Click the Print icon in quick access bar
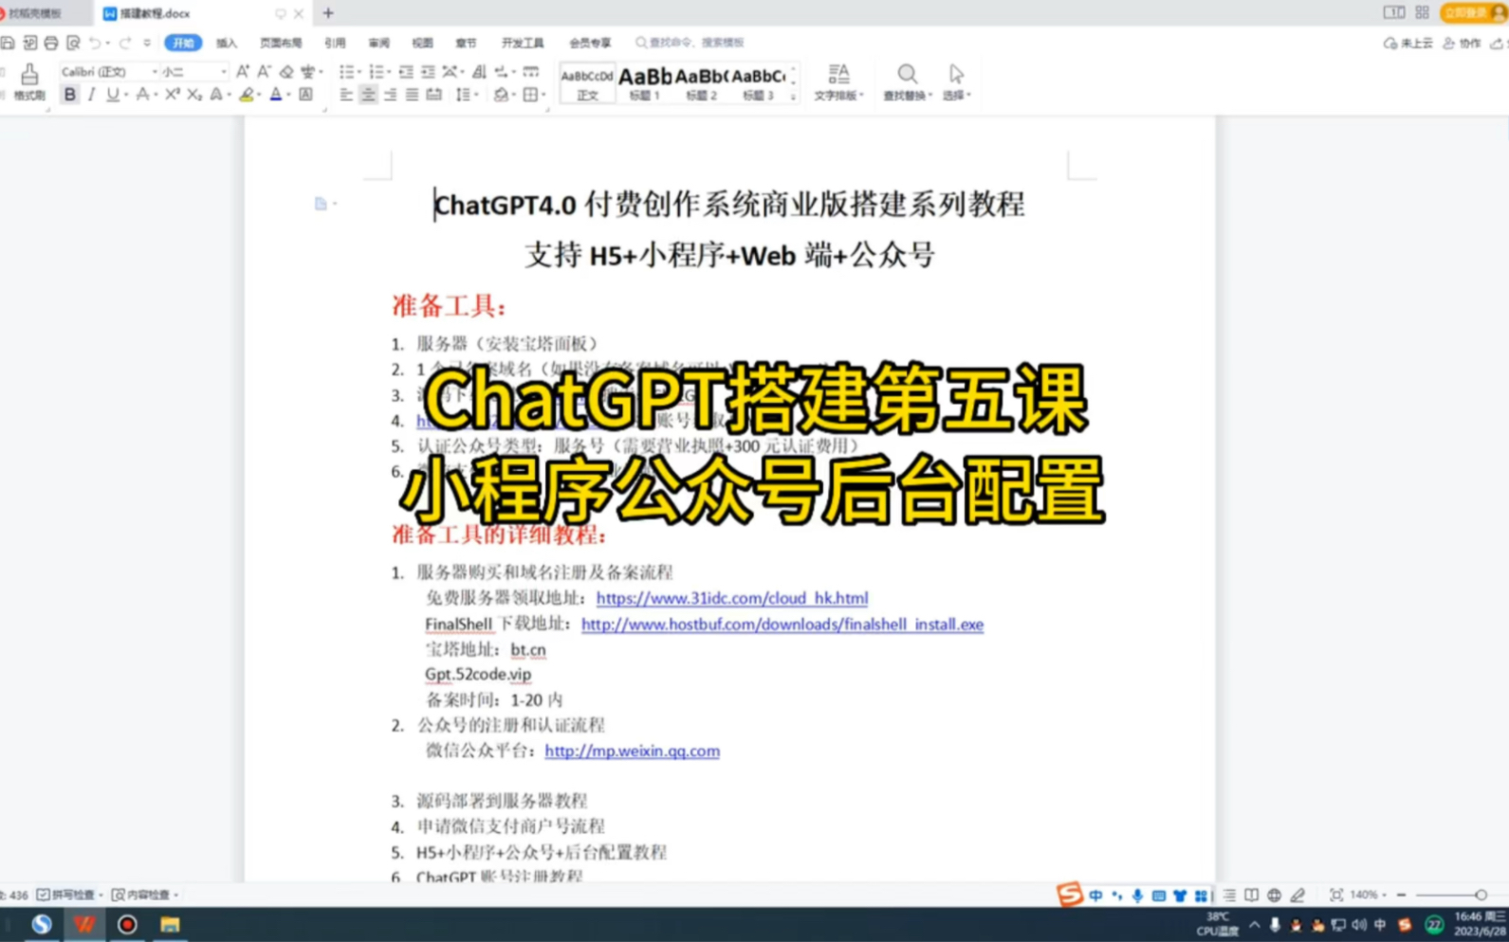 pos(51,43)
